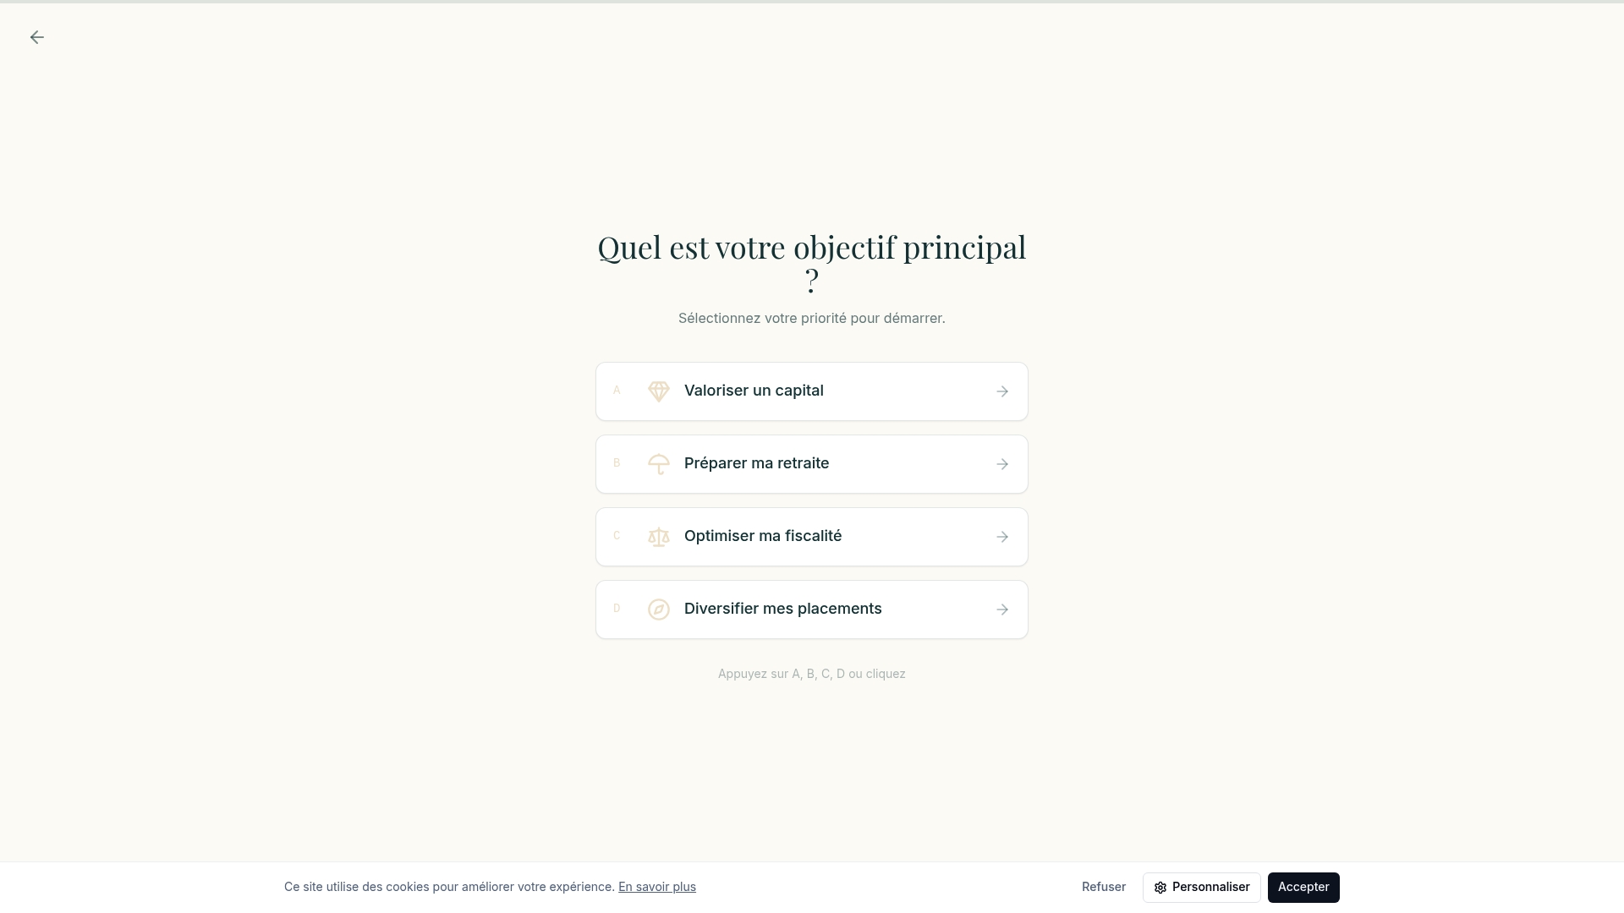Click the letter D key hint on the last card

pyautogui.click(x=617, y=609)
